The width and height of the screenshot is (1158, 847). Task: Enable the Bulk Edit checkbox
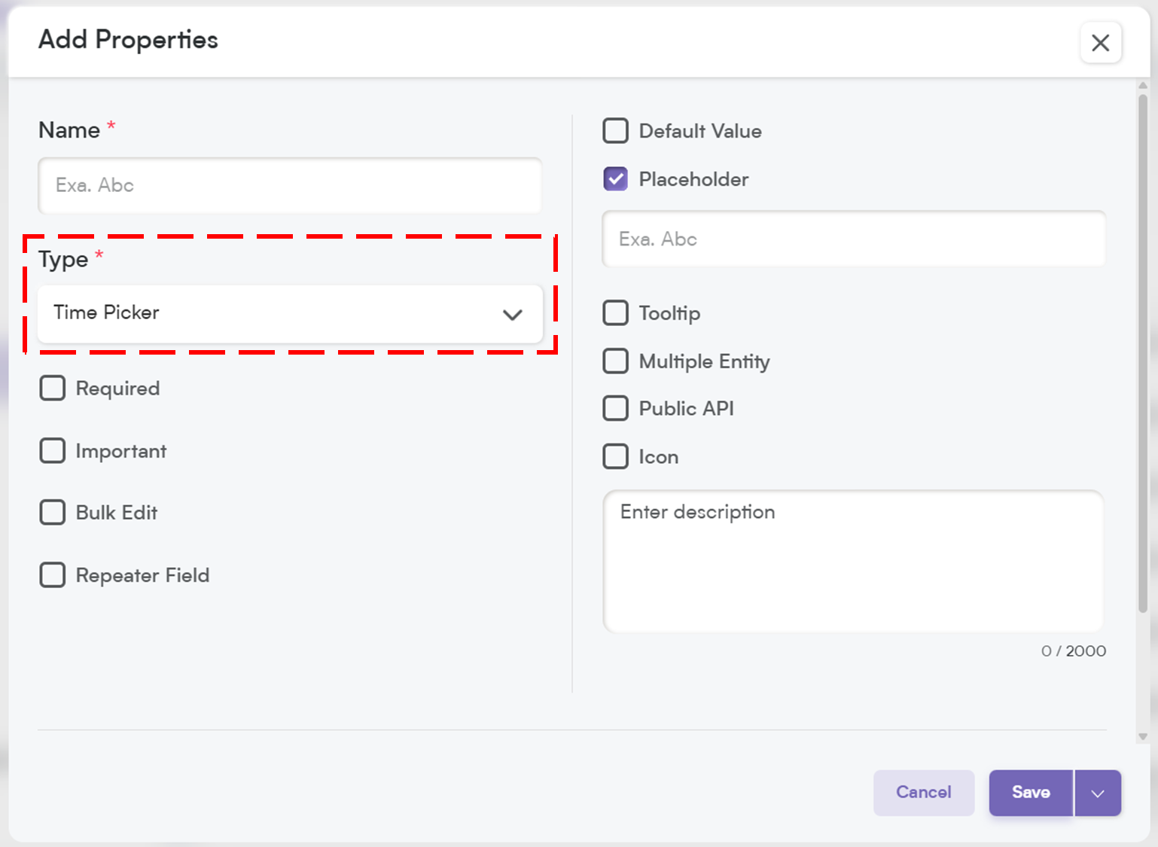[53, 513]
